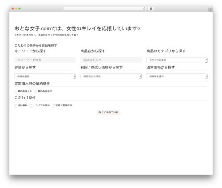Click the キーワードから探す label
222x188 pixels.
coord(31,51)
